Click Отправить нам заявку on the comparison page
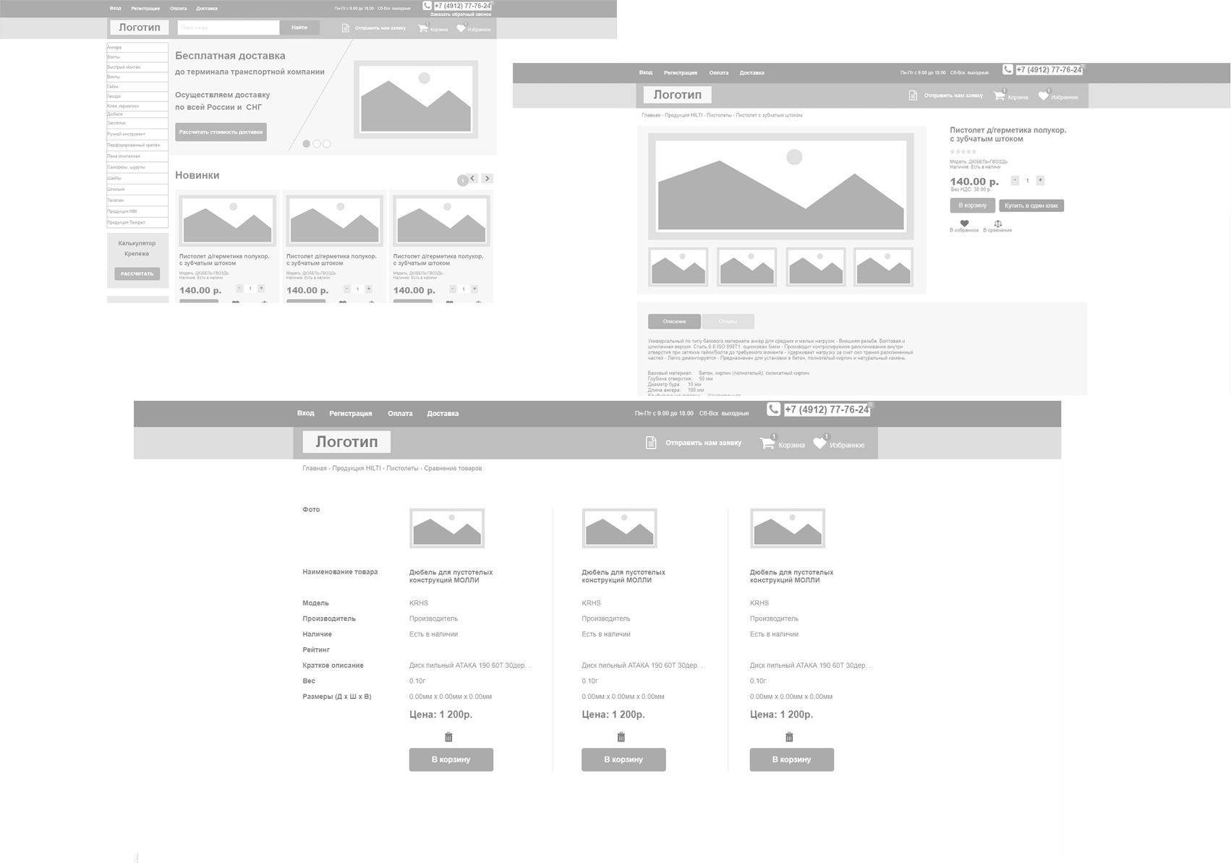The image size is (1231, 863). (703, 443)
